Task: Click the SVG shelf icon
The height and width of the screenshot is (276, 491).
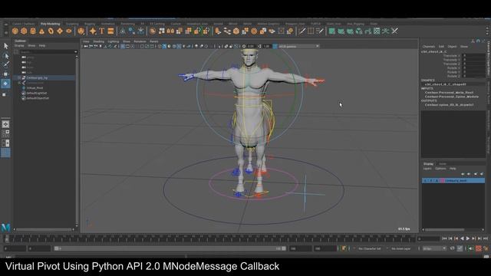Action: click(110, 31)
